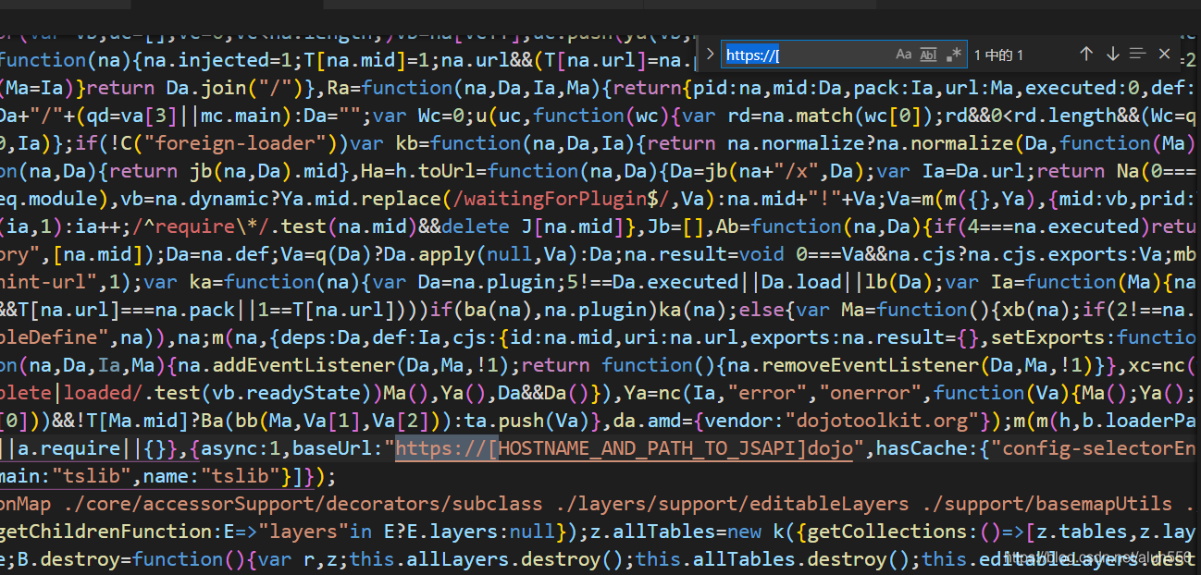The image size is (1201, 575).
Task: Toggle Find in Selection icon
Action: pos(1138,55)
